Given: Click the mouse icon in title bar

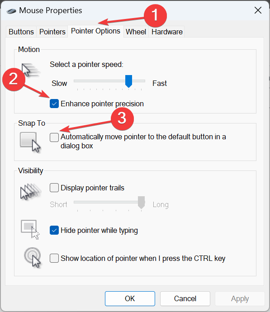Looking at the screenshot, I should coord(11,11).
